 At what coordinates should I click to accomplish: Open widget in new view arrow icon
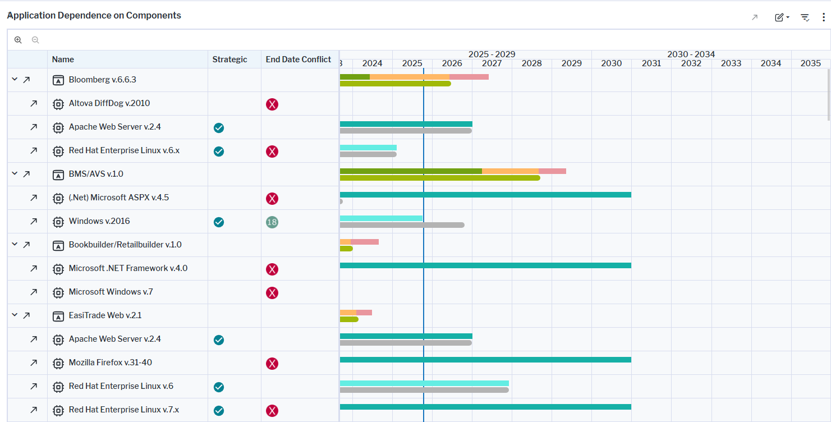[x=755, y=17]
